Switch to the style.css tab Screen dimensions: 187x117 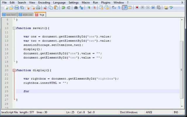[26, 15]
